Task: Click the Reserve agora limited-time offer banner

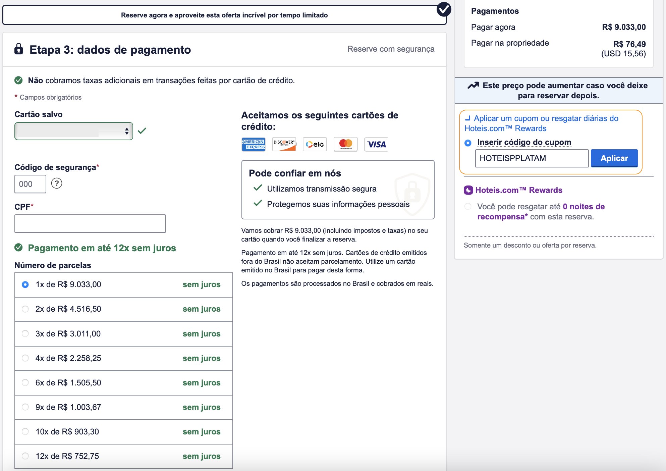Action: pos(224,15)
